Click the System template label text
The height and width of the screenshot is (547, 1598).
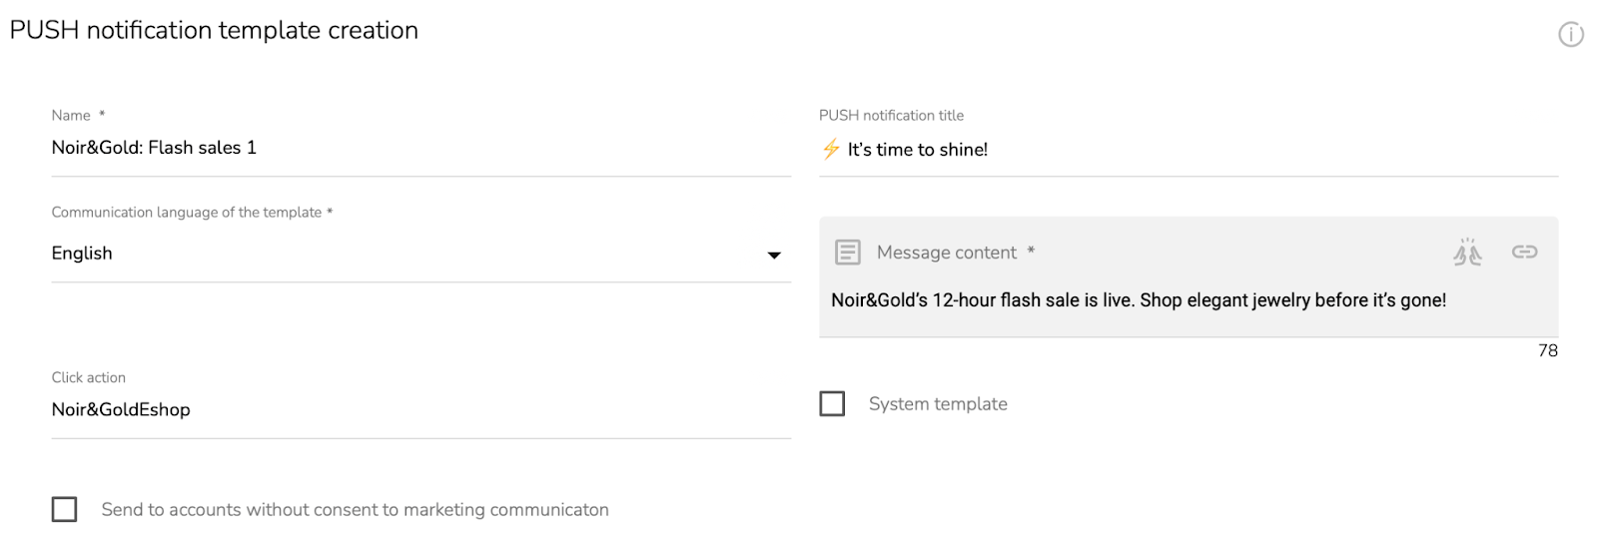(938, 404)
